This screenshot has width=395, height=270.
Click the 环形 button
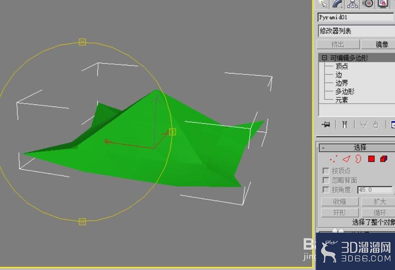tap(340, 213)
